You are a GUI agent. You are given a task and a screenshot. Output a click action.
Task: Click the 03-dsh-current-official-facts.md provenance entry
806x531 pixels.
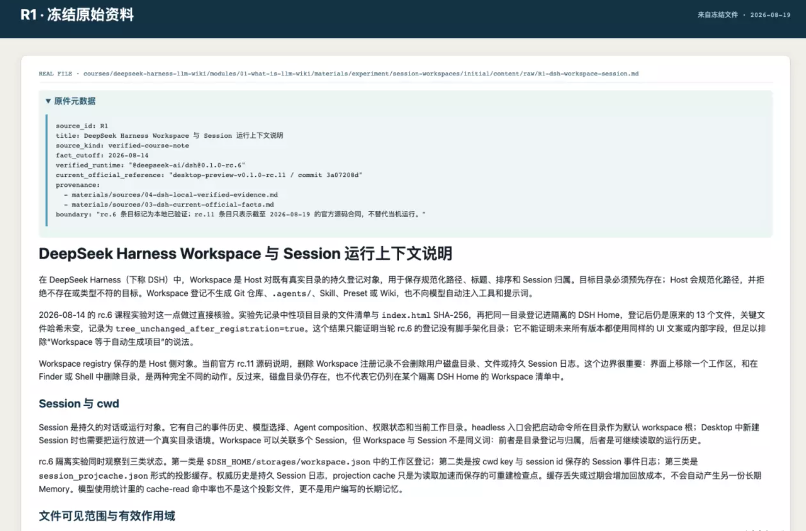172,204
